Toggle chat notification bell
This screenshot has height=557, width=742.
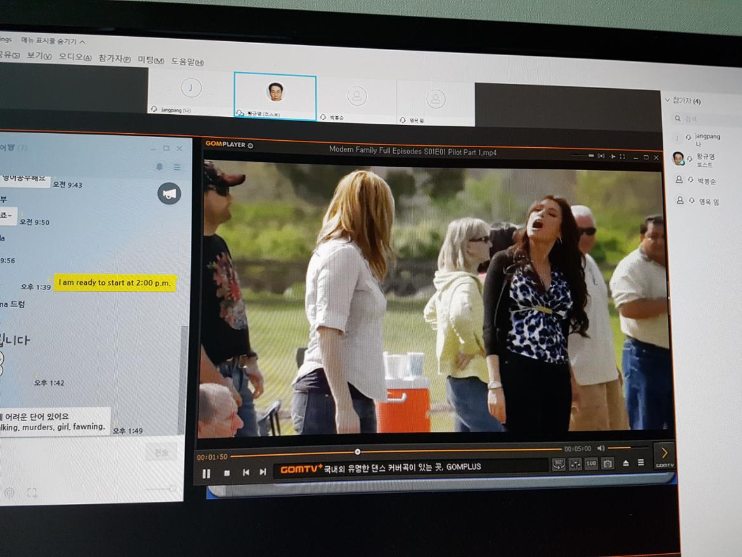[x=159, y=167]
